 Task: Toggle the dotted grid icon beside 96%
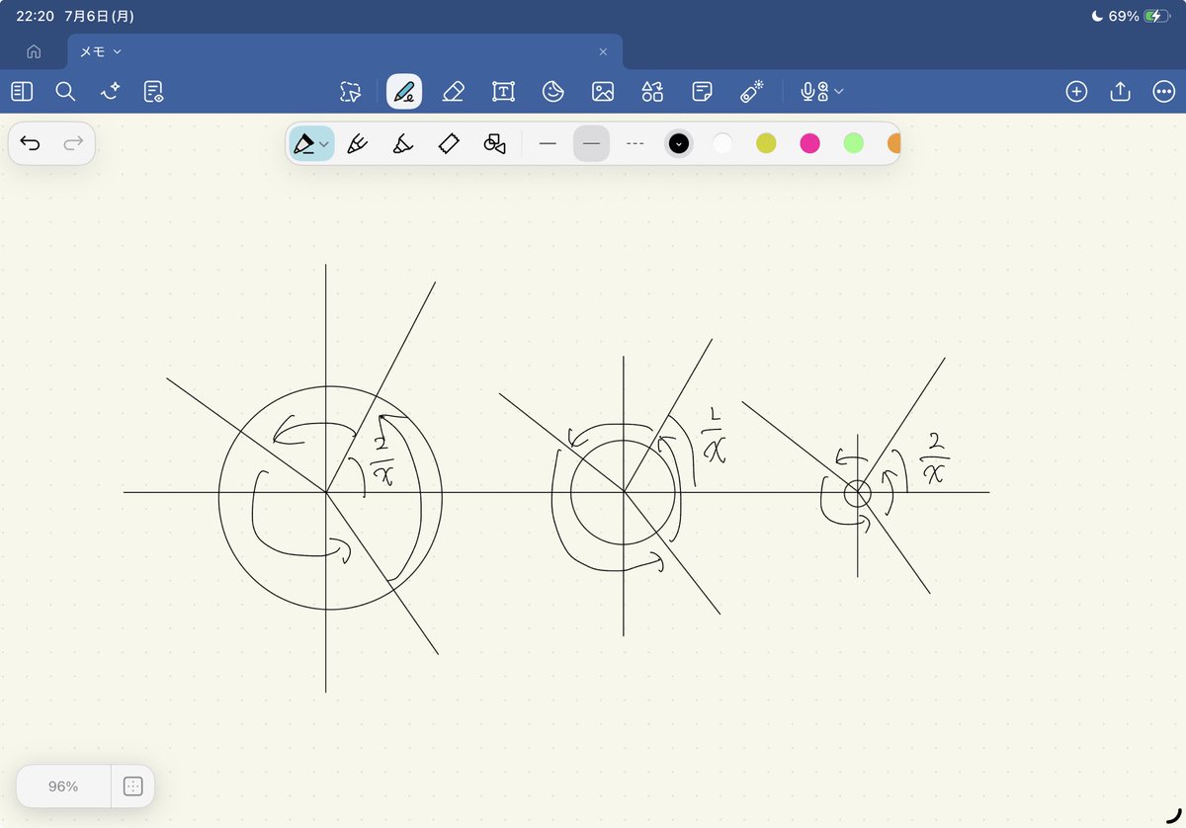[x=133, y=787]
